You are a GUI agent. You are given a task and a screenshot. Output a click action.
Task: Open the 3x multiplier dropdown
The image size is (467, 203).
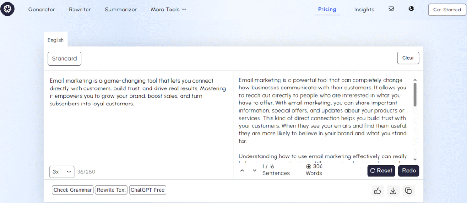tap(62, 172)
